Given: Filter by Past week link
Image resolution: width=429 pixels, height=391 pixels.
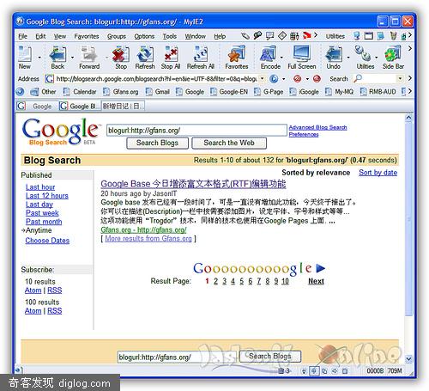Looking at the screenshot, I should point(42,213).
